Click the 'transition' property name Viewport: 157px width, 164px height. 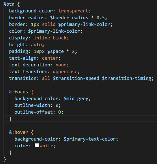pos(23,78)
